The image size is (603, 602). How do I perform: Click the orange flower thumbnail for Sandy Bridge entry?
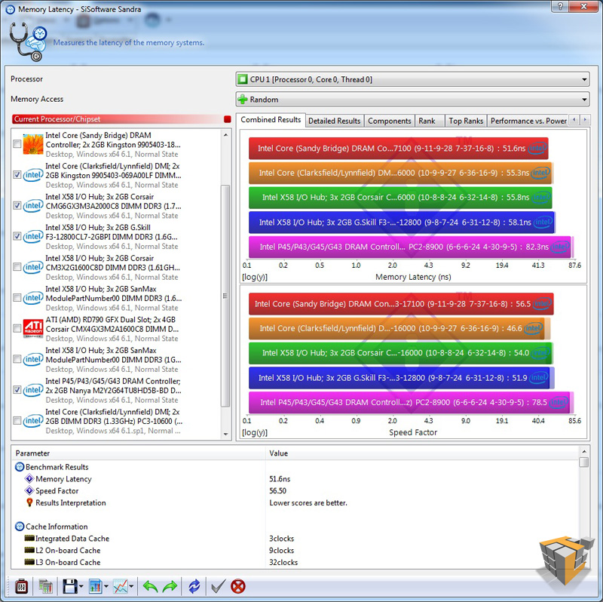click(x=33, y=144)
